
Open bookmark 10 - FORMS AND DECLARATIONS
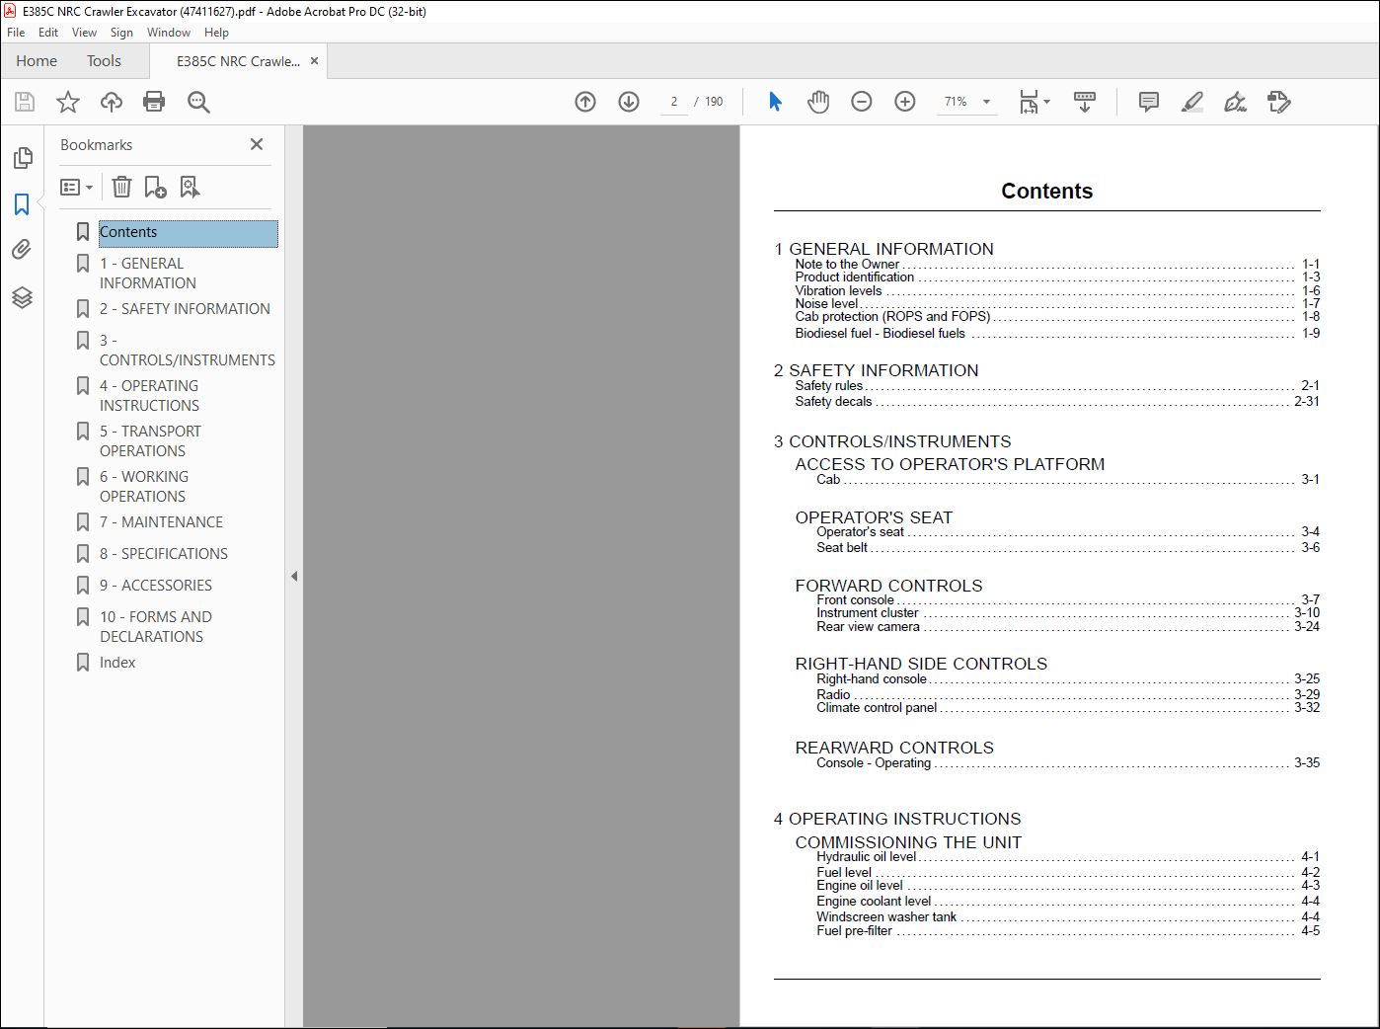156,627
